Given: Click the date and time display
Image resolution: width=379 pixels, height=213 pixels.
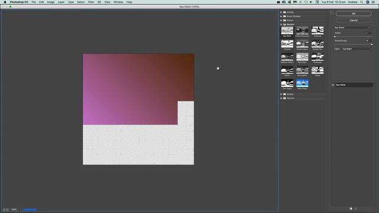Looking at the screenshot, I should 333,2.
